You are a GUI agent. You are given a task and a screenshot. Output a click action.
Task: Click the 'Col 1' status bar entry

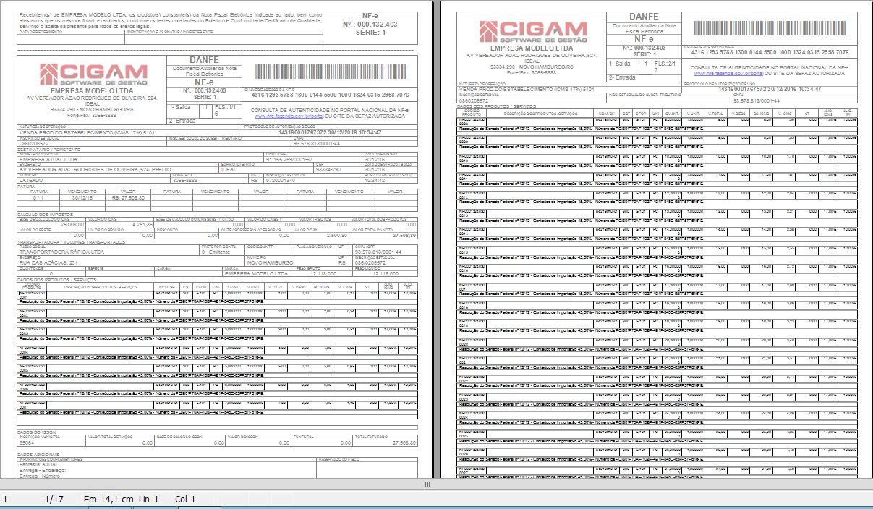click(x=185, y=499)
